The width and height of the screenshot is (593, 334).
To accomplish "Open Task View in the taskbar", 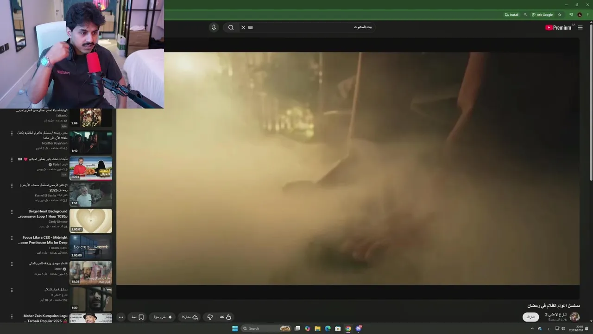I will click(x=297, y=328).
